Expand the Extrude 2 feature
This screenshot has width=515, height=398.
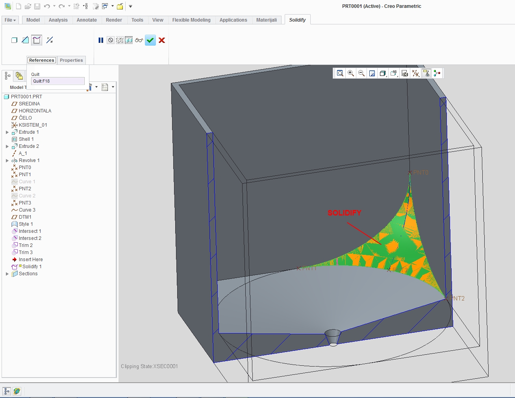click(x=7, y=146)
